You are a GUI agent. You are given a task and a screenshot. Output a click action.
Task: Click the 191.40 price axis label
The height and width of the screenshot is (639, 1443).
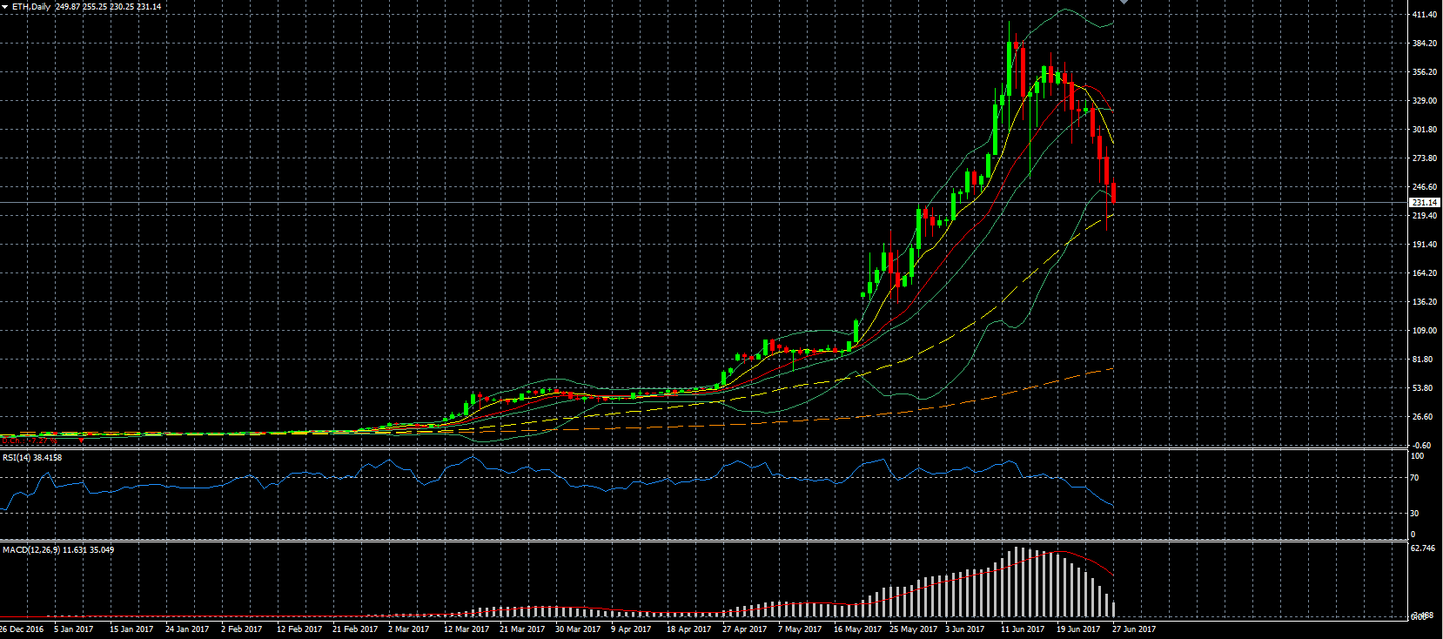[1425, 245]
